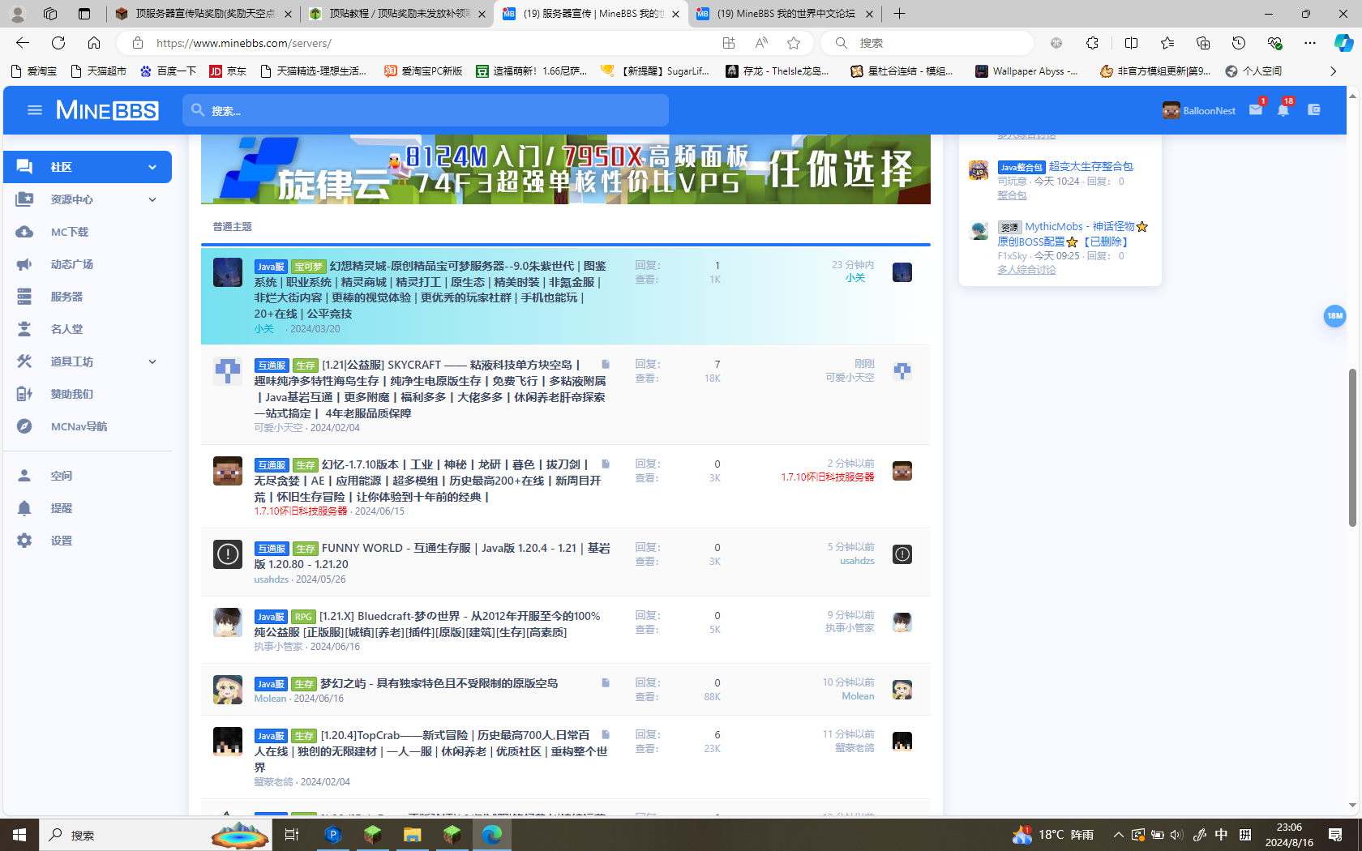1362x851 pixels.
Task: Click the 旋律云 VPS advertisement banner
Action: click(566, 169)
